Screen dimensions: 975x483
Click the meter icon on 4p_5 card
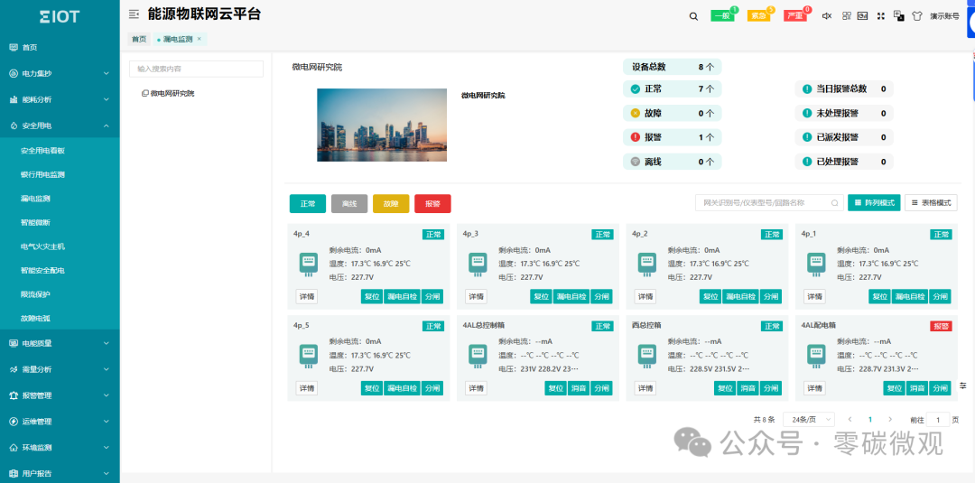(308, 357)
